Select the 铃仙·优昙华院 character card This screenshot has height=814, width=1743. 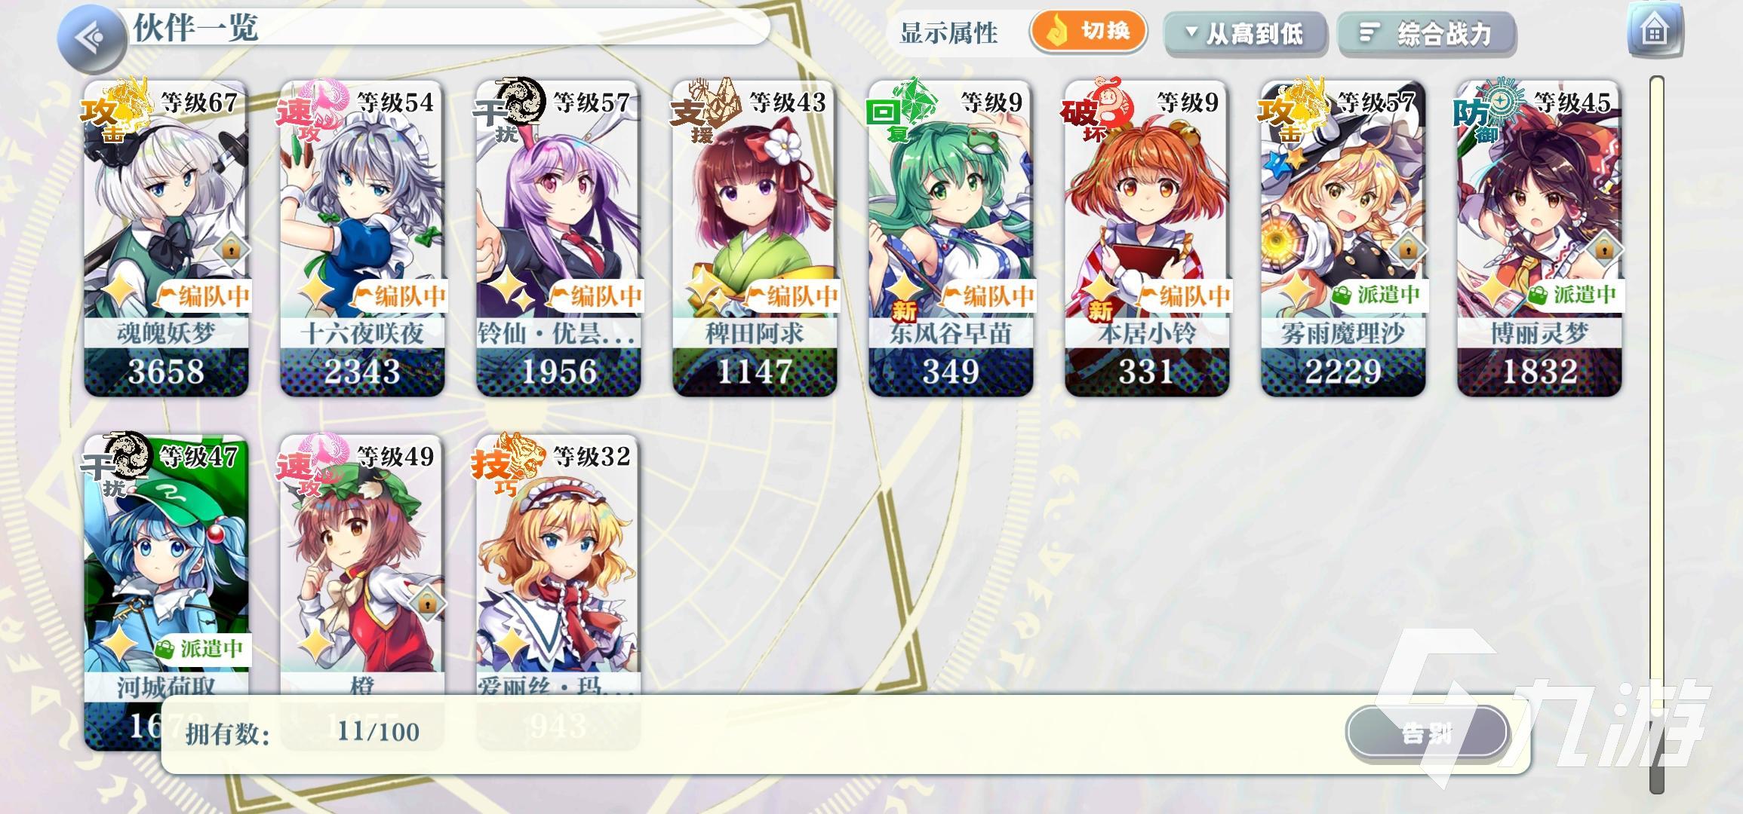(x=558, y=238)
